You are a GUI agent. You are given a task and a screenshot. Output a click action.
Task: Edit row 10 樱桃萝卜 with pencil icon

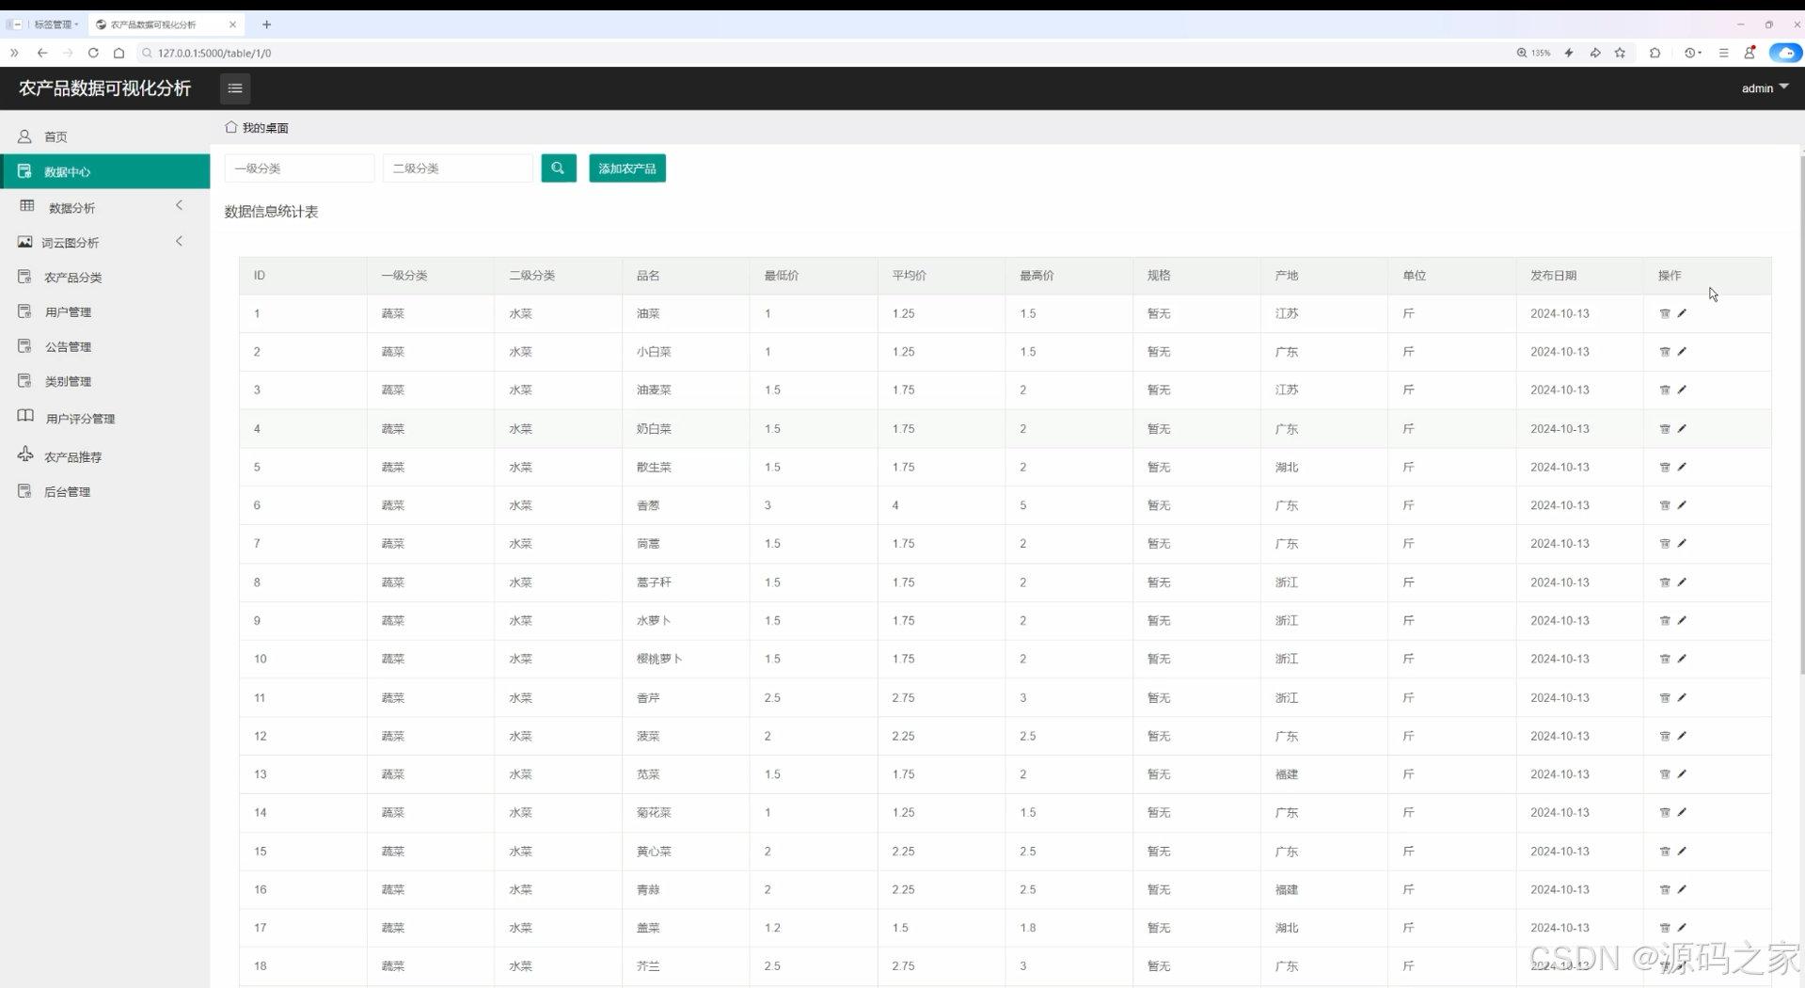(1682, 659)
